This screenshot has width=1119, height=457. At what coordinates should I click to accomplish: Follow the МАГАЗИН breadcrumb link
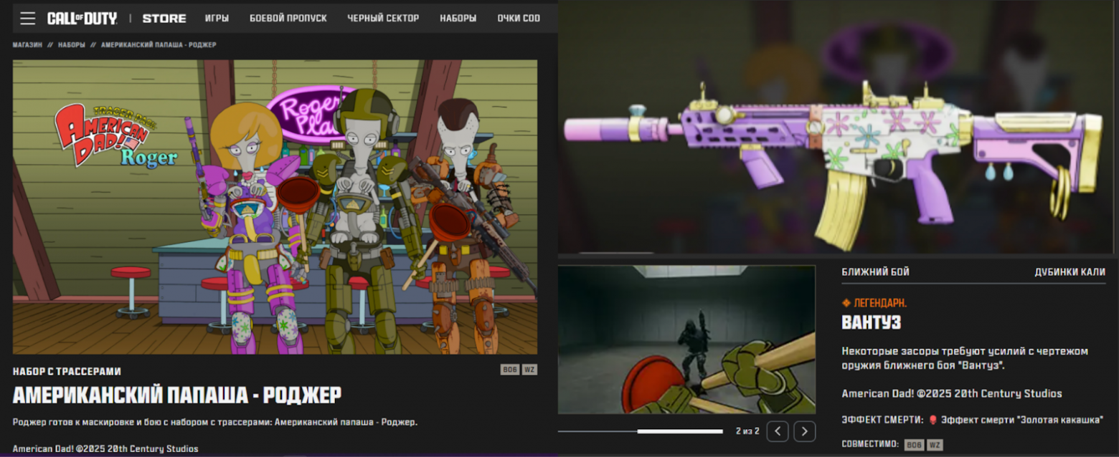[x=27, y=45]
